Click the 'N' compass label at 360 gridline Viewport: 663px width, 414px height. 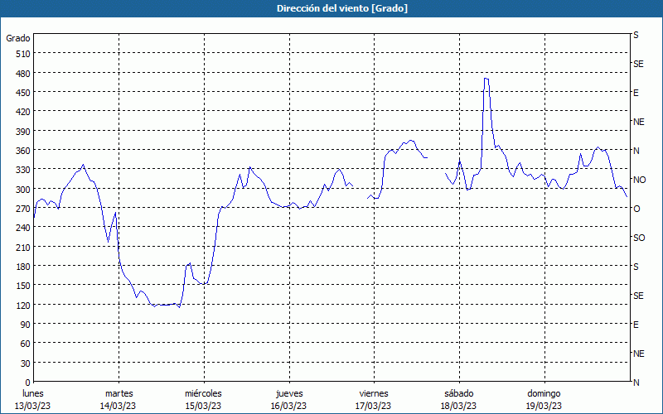pyautogui.click(x=636, y=151)
